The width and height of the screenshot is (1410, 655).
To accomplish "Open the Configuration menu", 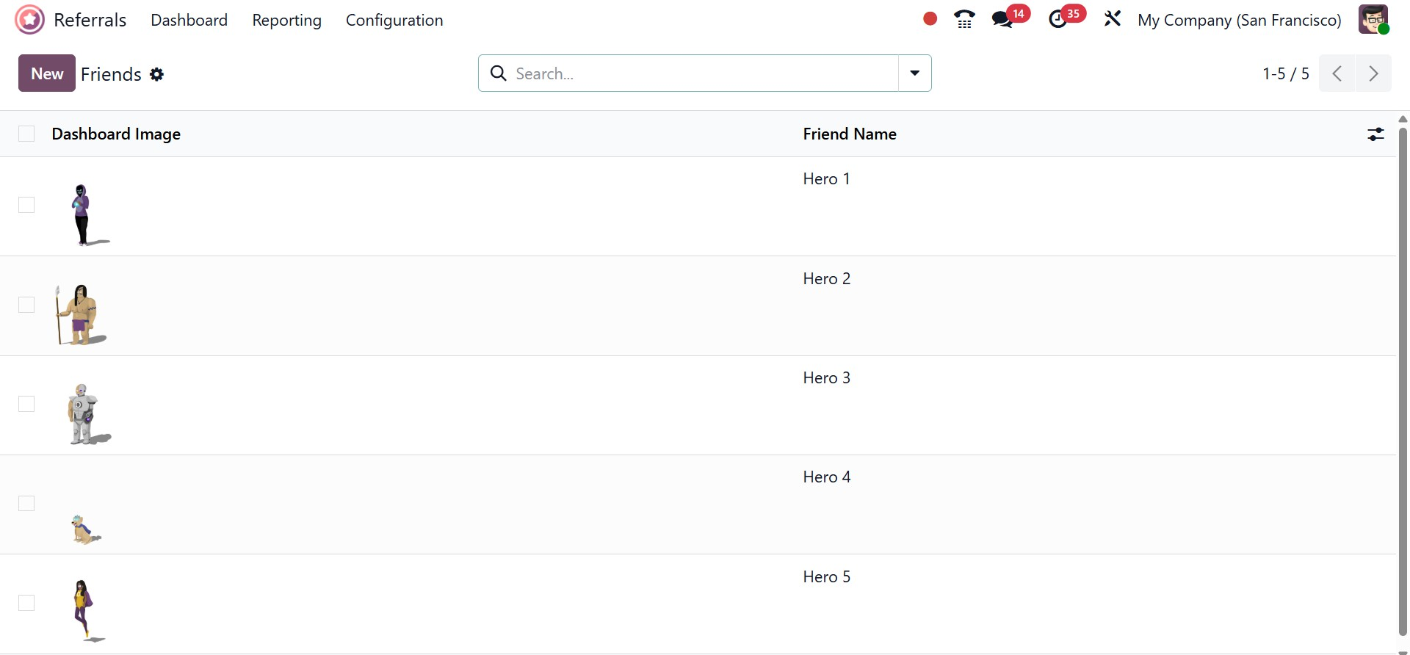I will pos(394,20).
